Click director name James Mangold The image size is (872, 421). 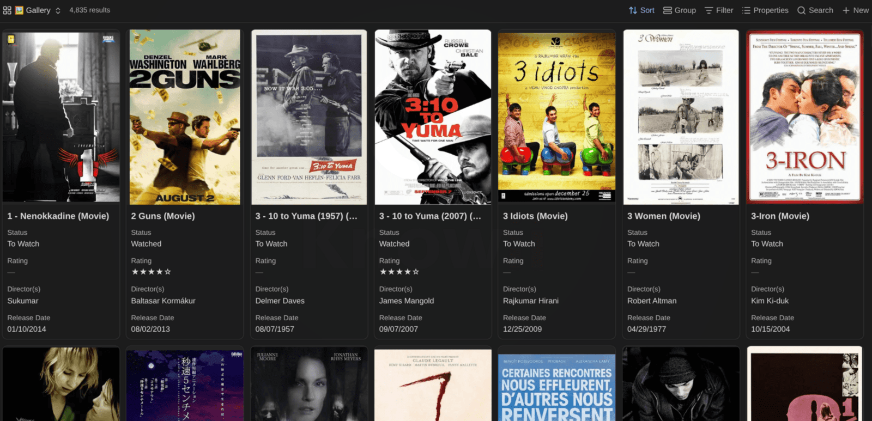coord(407,301)
